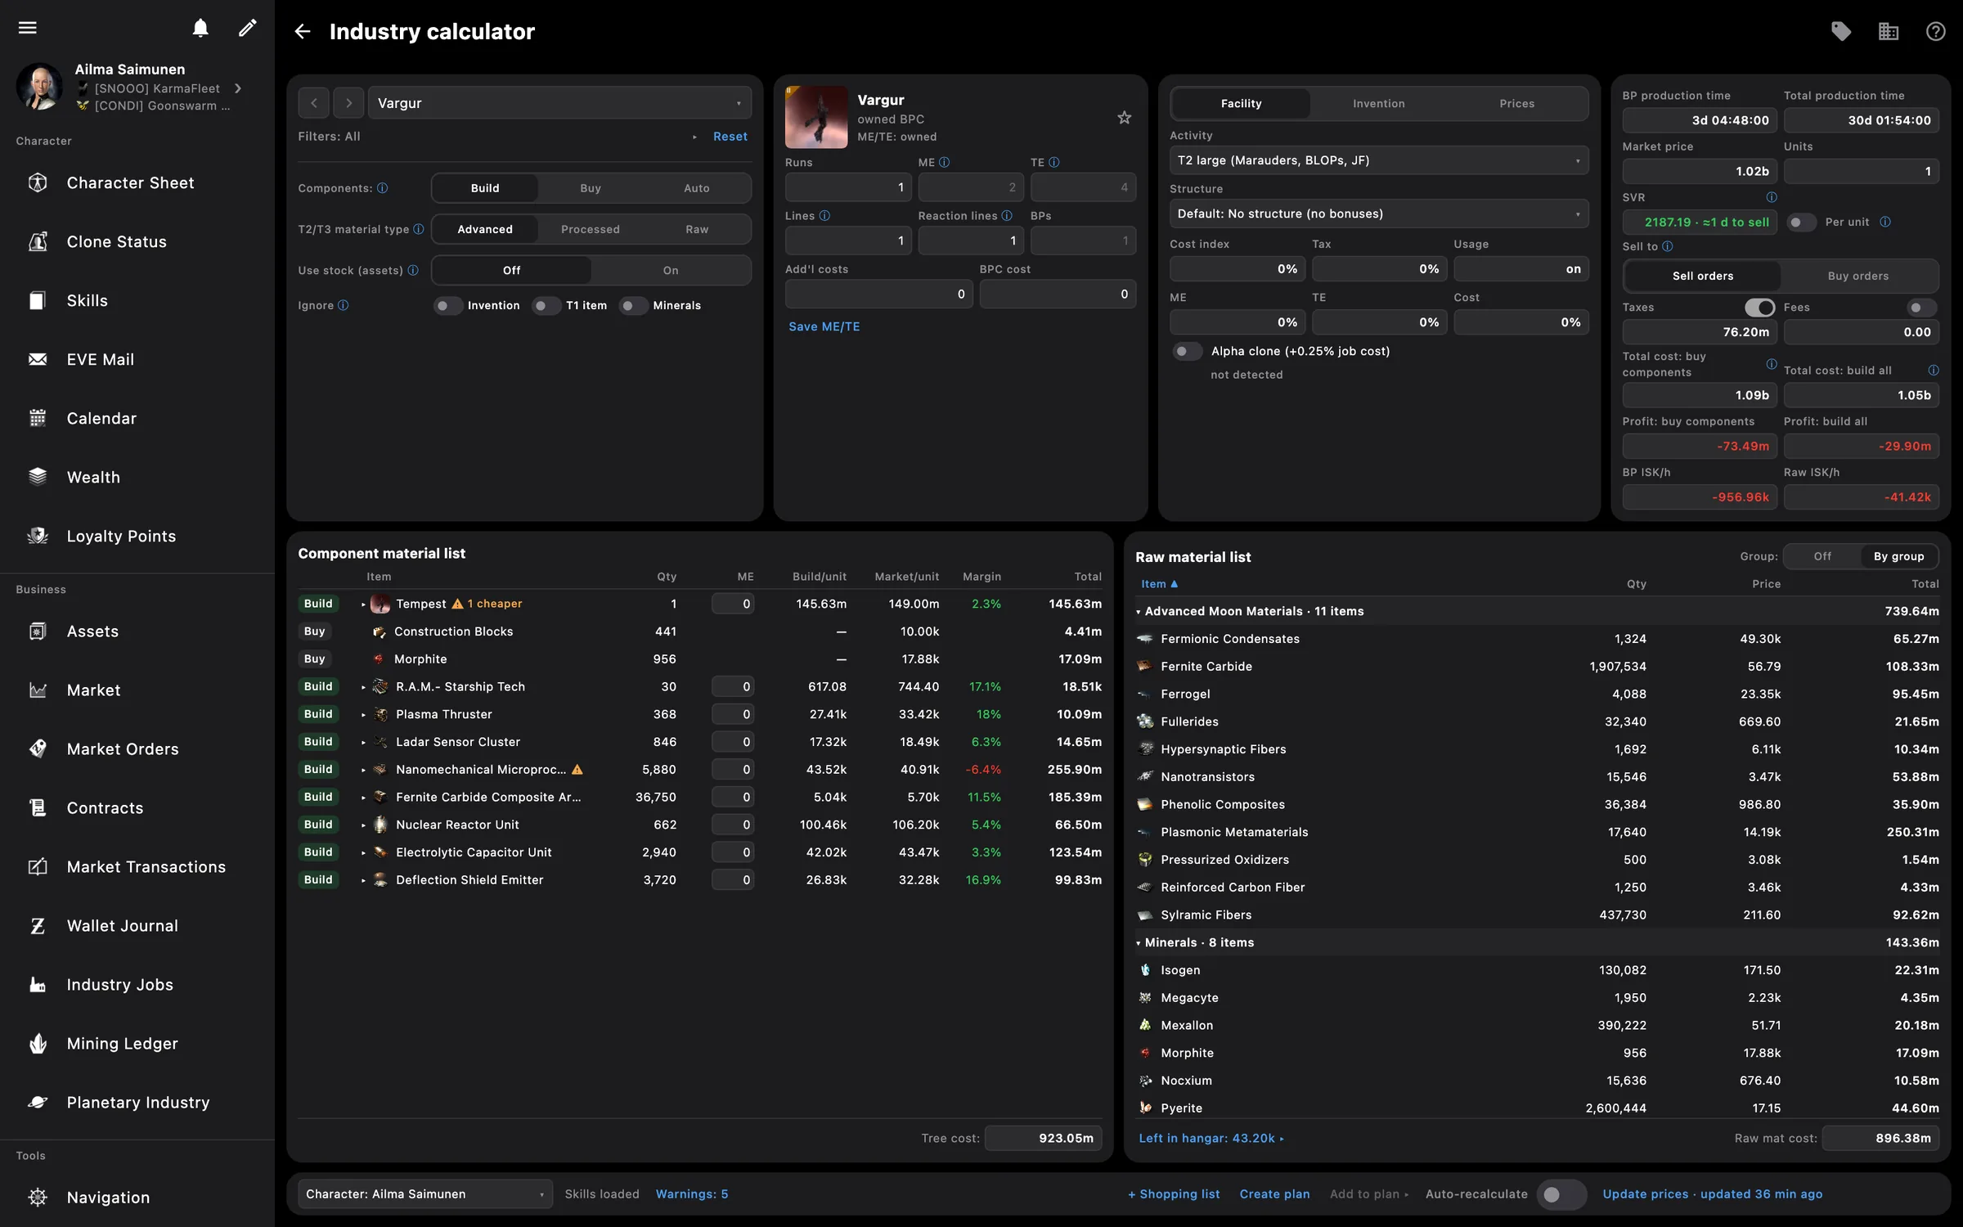Expand the Plasma Thruster component row
Image resolution: width=1963 pixels, height=1227 pixels.
(x=363, y=715)
